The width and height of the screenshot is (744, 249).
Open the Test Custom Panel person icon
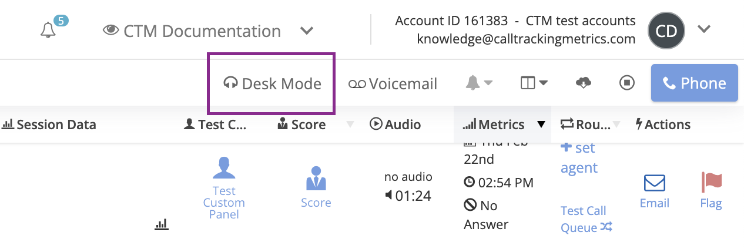click(224, 168)
